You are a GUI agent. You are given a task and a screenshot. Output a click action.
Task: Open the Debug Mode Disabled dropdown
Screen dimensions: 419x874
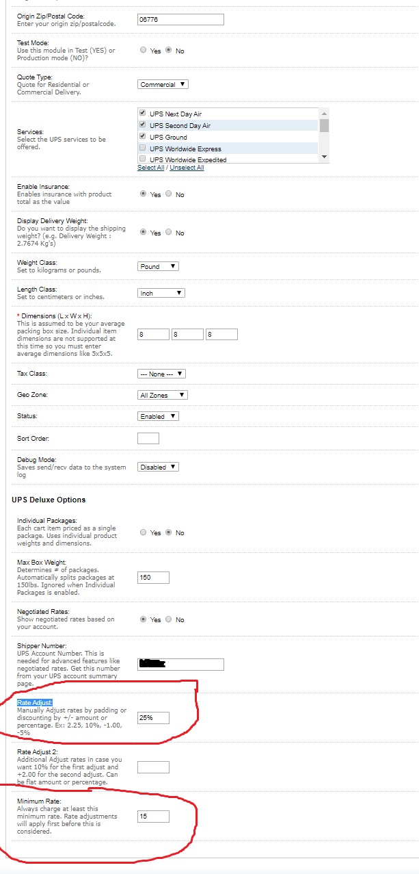click(x=158, y=467)
